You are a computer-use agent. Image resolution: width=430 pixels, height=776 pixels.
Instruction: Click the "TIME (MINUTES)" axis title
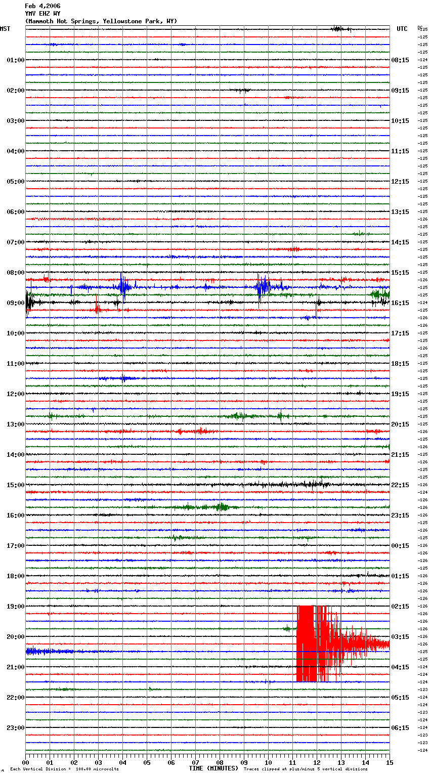click(x=213, y=768)
